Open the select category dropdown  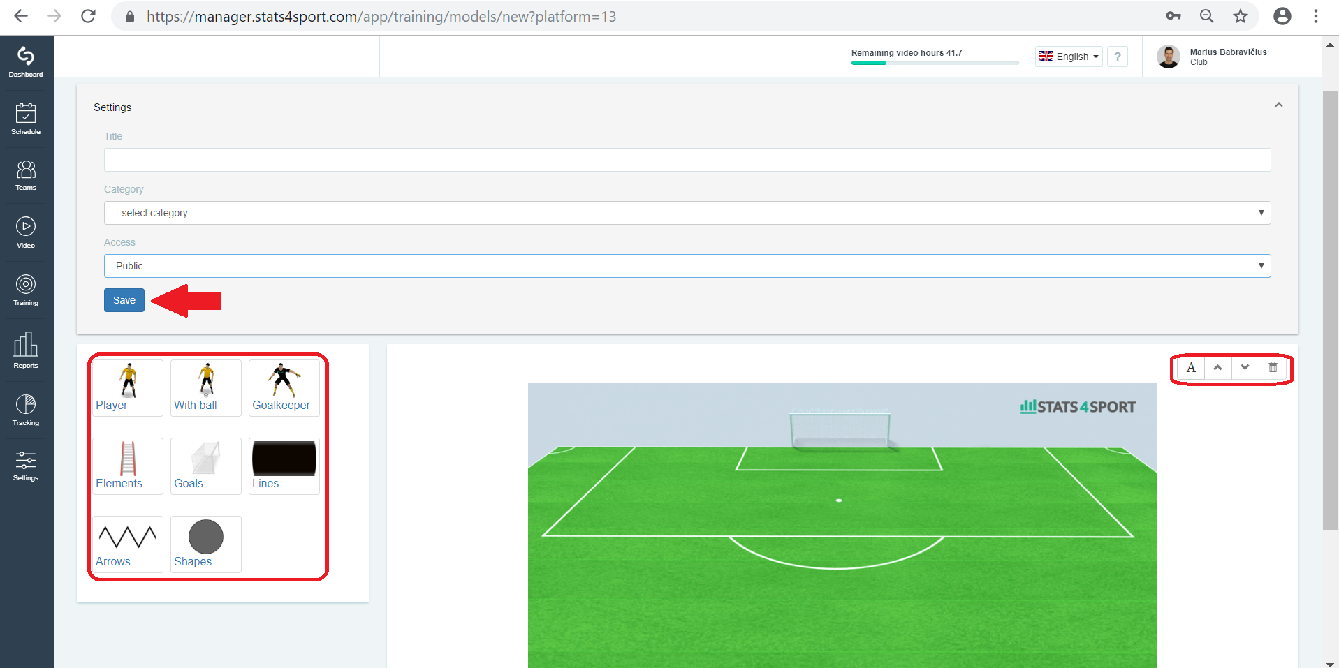tap(687, 213)
